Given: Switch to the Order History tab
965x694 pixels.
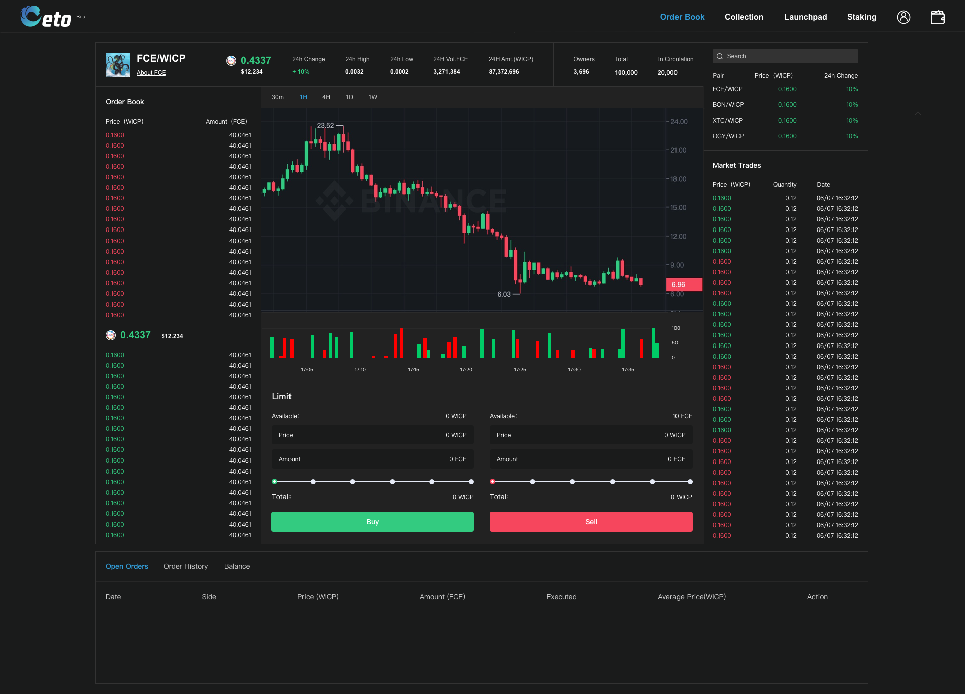Looking at the screenshot, I should [185, 566].
